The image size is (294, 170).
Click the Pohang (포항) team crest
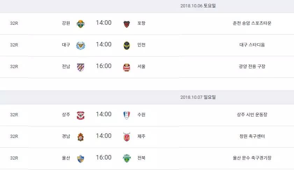coord(127,24)
